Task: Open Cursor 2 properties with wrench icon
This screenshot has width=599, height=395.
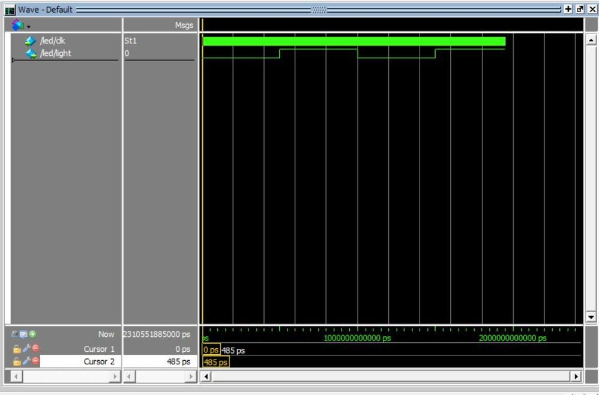Action: click(26, 361)
